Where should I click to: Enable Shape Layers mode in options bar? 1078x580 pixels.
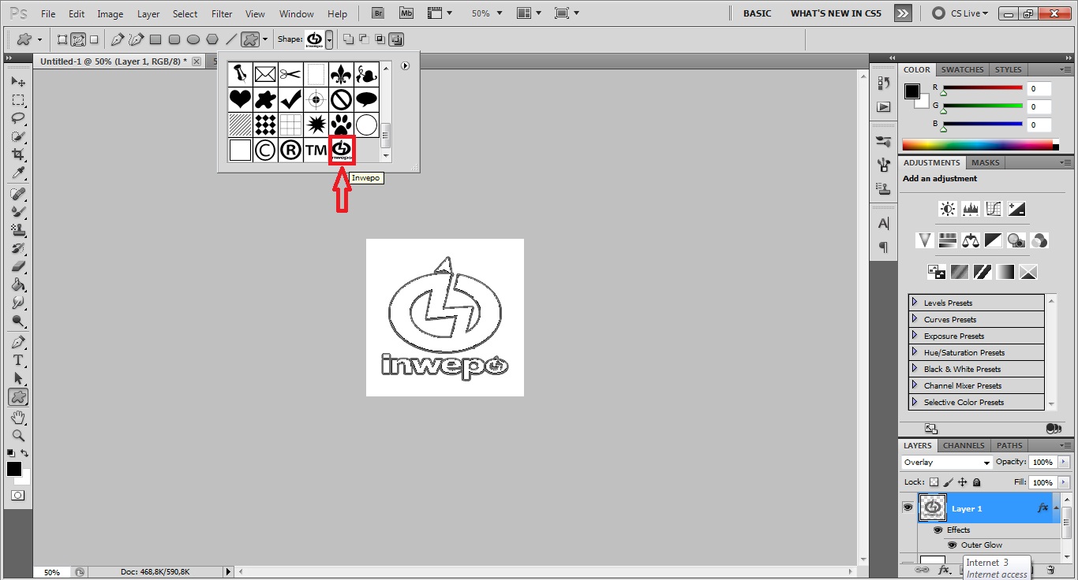pyautogui.click(x=63, y=39)
